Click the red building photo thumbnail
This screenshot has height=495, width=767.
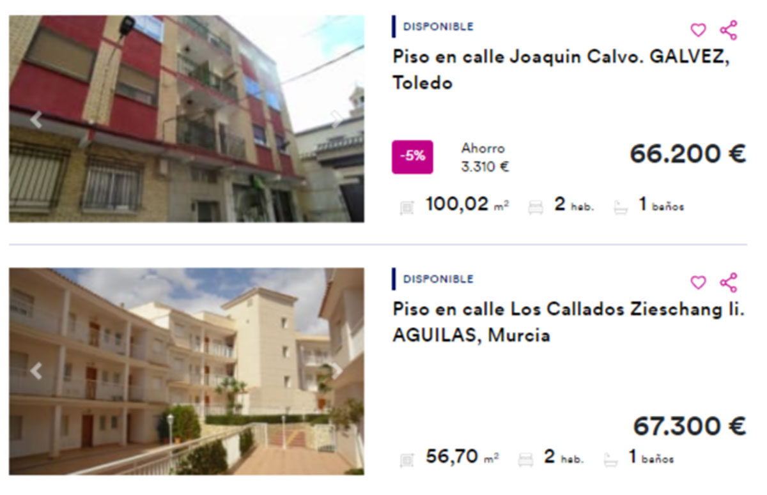click(187, 119)
